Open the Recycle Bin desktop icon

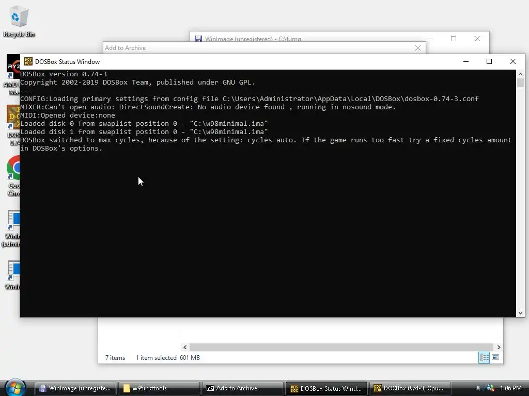19,21
